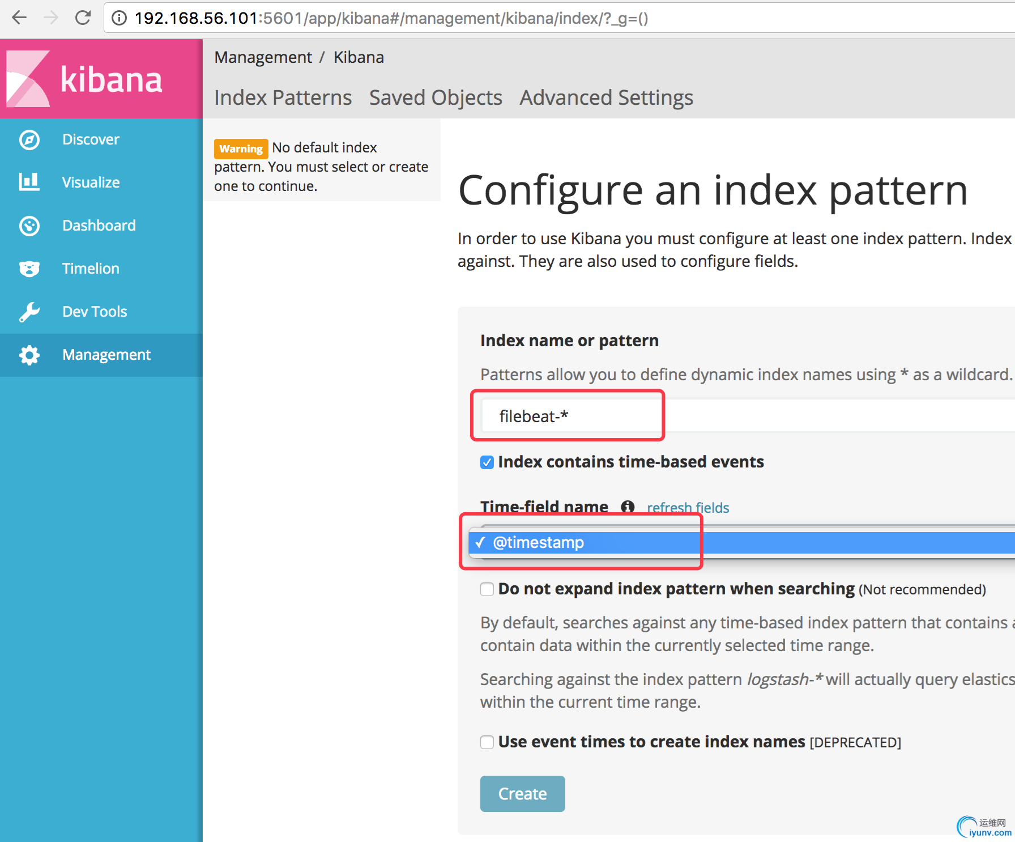Uncheck Index contains time-based events
This screenshot has width=1015, height=842.
487,462
